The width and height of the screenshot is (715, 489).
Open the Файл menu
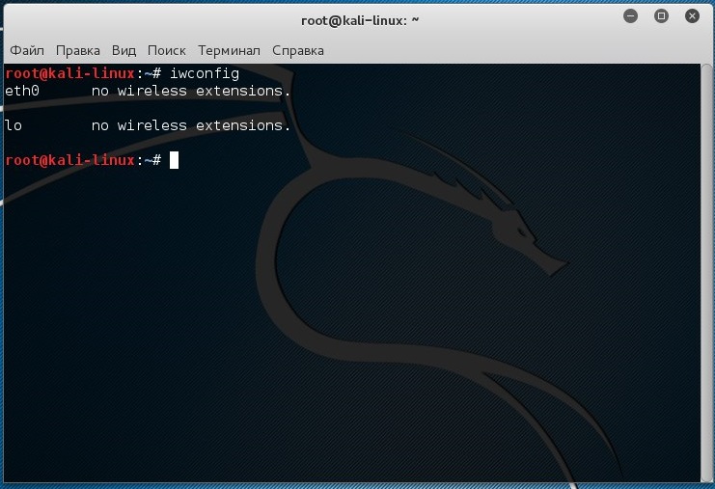27,50
